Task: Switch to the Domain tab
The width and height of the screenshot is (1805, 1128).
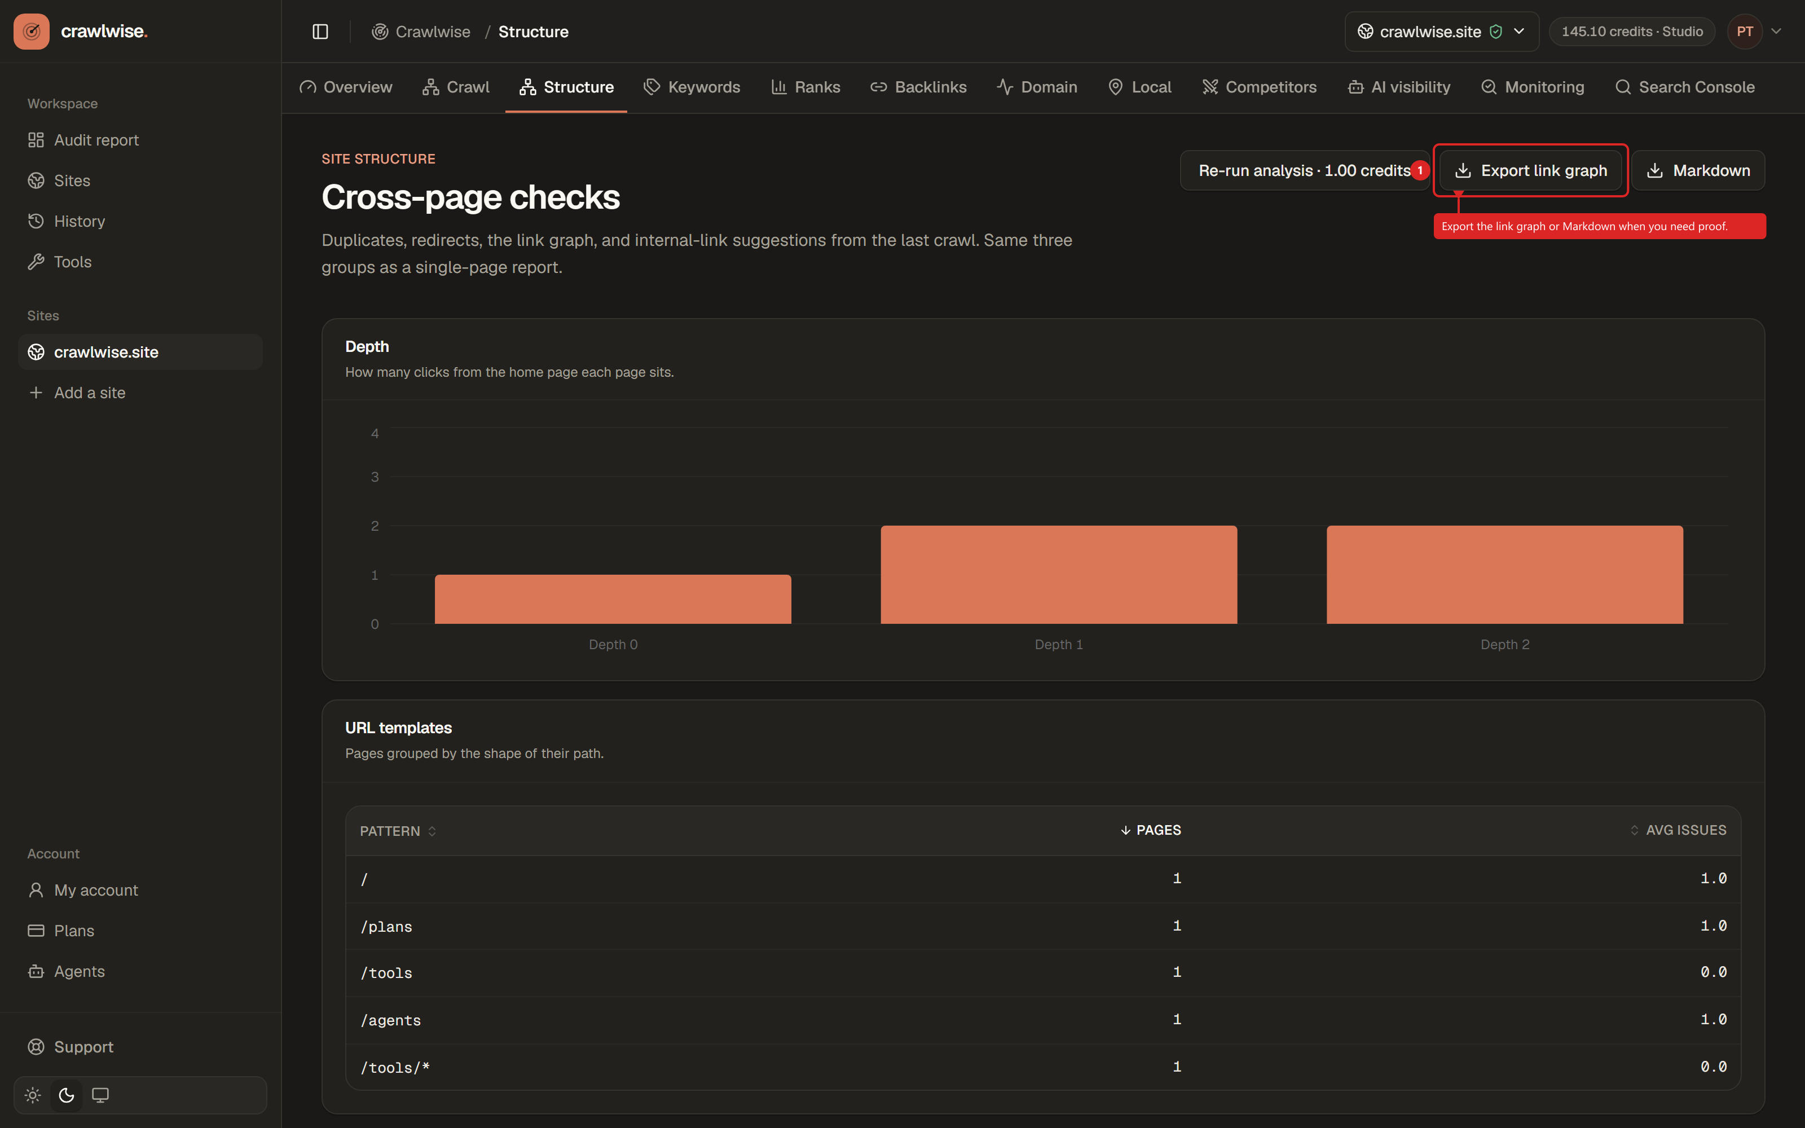Action: (1037, 87)
